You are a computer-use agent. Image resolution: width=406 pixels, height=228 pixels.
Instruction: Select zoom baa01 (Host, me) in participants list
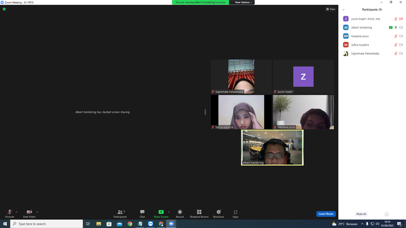pos(372,19)
